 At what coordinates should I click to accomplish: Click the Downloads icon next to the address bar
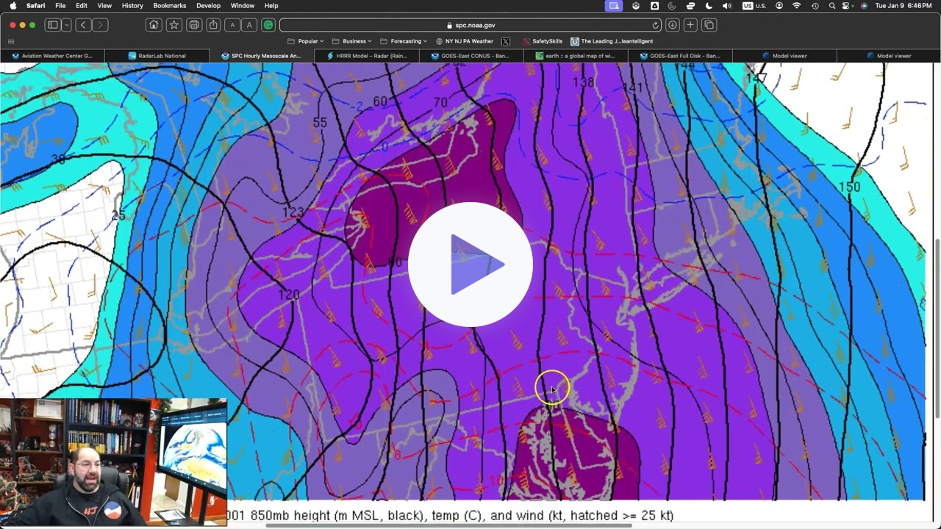(x=672, y=25)
